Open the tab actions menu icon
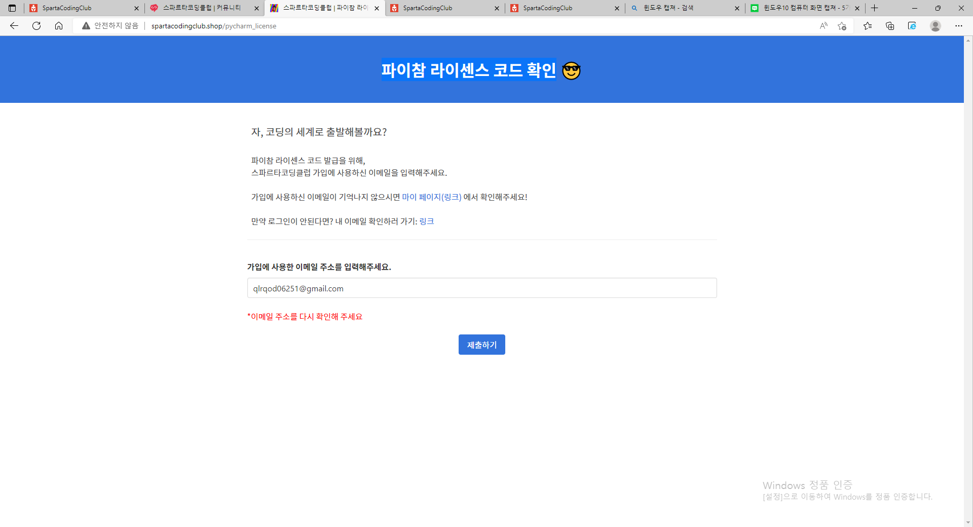The height and width of the screenshot is (527, 973). [x=12, y=8]
